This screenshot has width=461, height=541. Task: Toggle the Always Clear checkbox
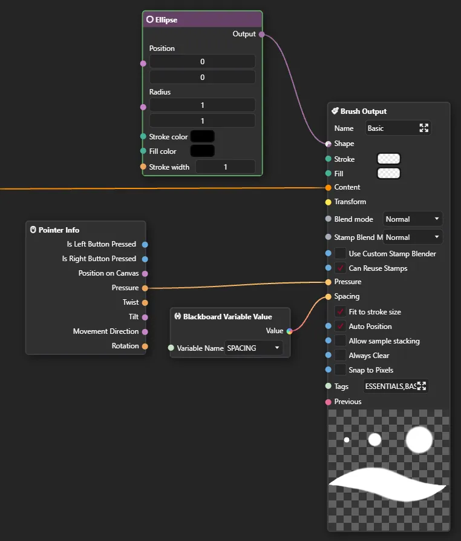tap(341, 356)
